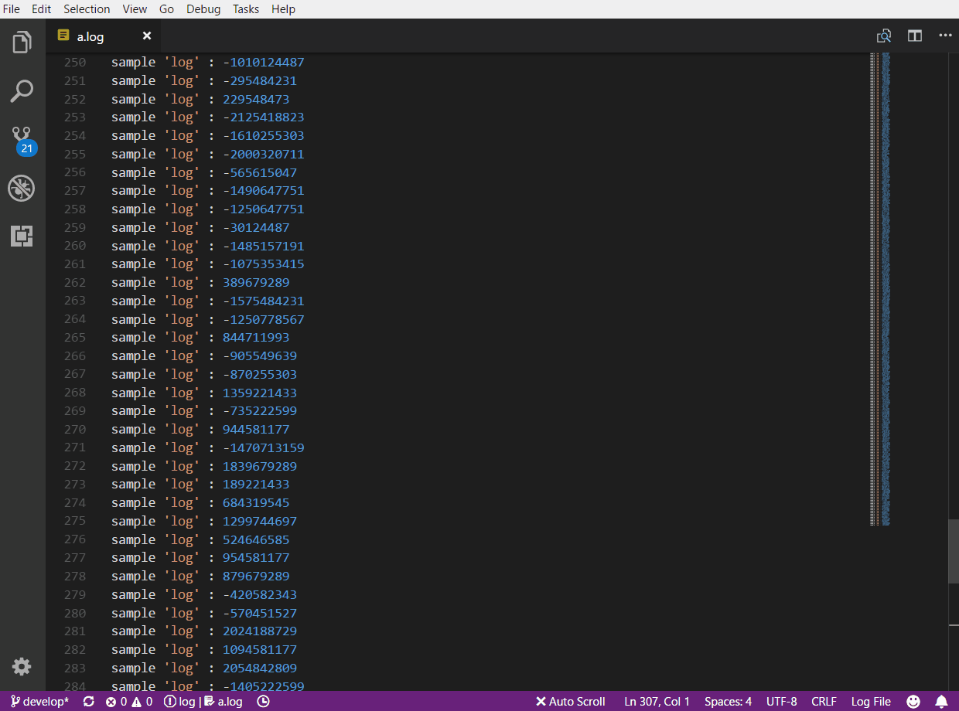The width and height of the screenshot is (959, 711).
Task: Toggle Auto Scroll in status bar
Action: tap(570, 702)
